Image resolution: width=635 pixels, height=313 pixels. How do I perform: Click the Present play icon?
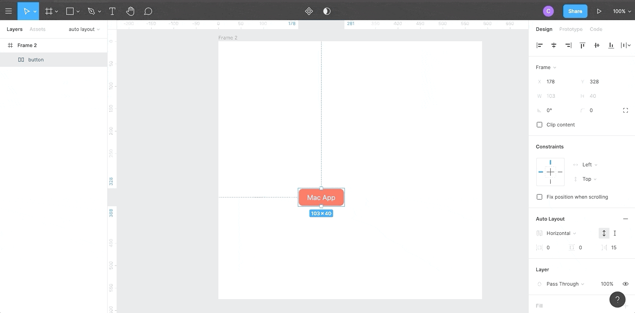click(x=599, y=11)
